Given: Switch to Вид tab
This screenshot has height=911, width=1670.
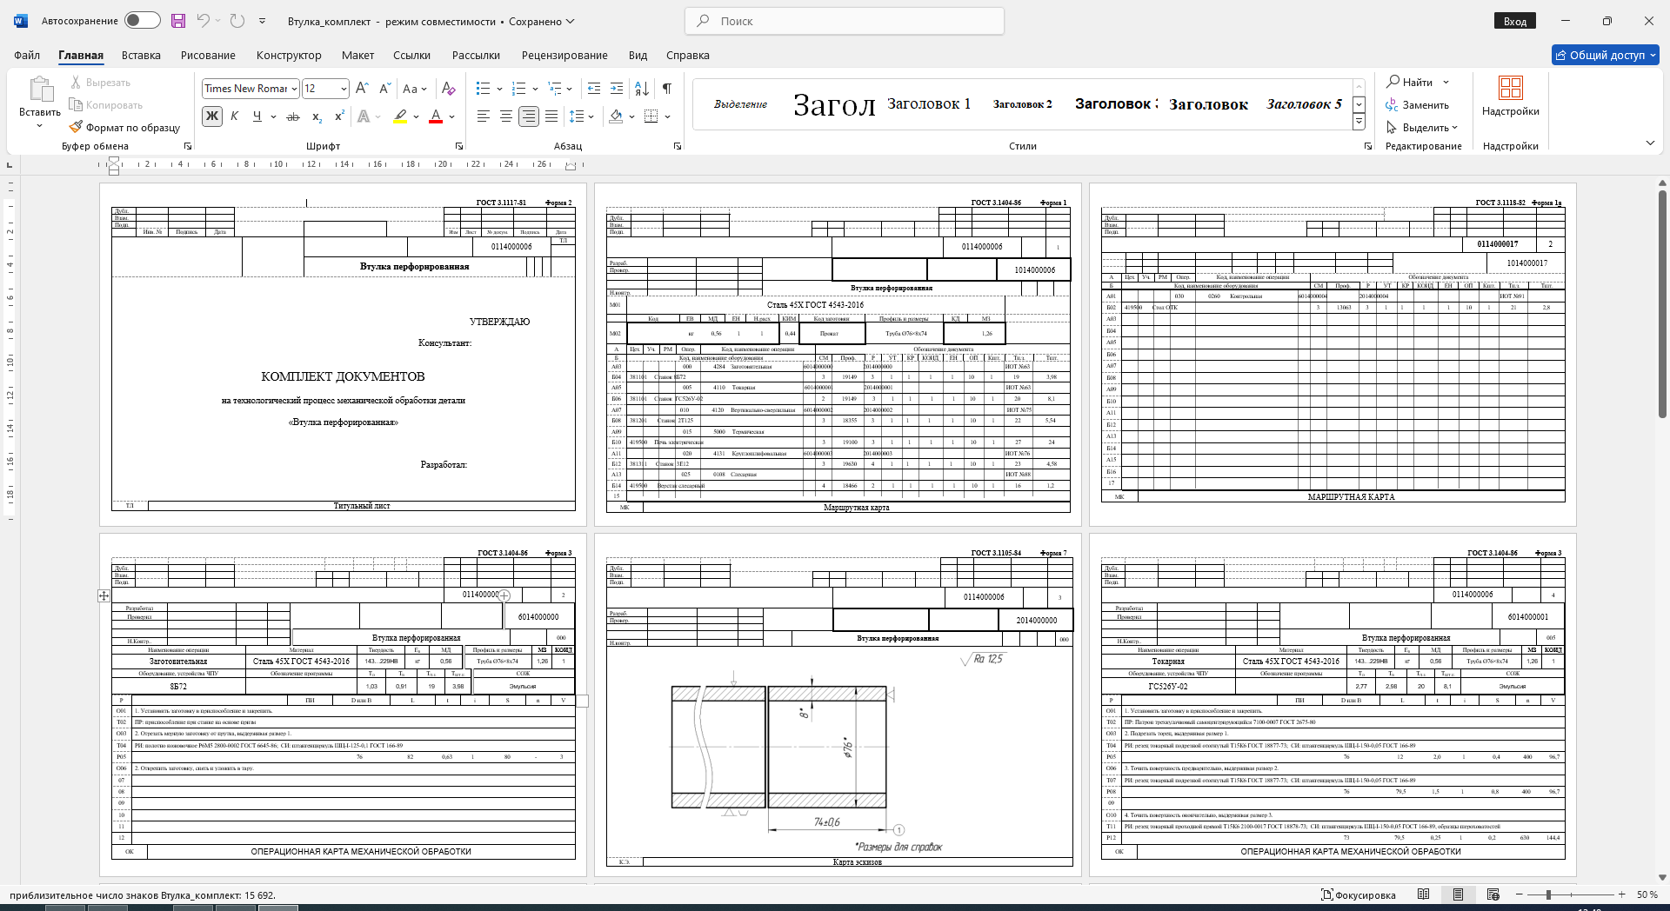Looking at the screenshot, I should [638, 55].
